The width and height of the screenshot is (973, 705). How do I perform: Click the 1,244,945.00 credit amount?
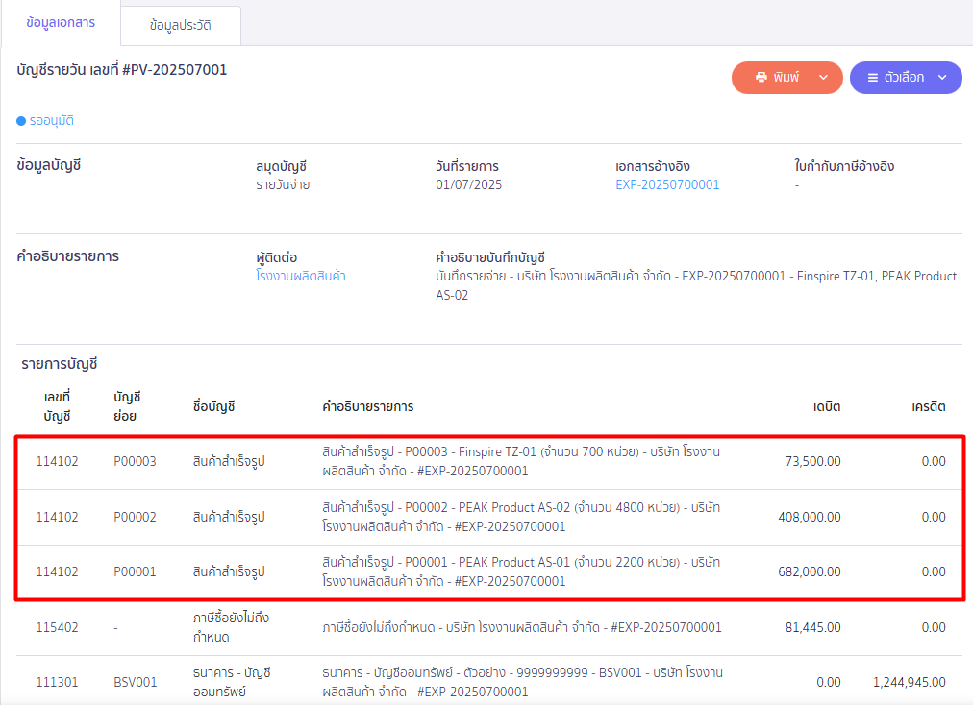coord(909,682)
